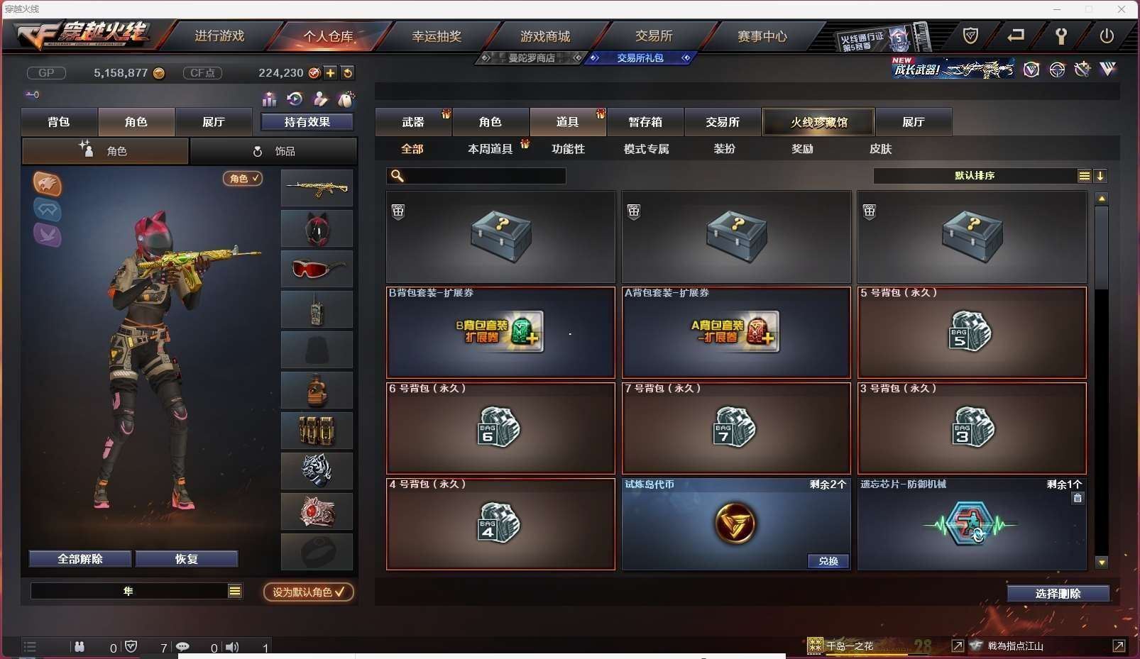1140x659 pixels.
Task: Toggle 设为默认角色 checkmark button
Action: tap(309, 592)
